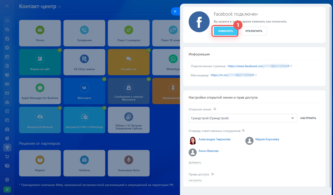333x195 pixels.
Task: Click the icon on Apple Messages for Business card
Action: [40, 88]
